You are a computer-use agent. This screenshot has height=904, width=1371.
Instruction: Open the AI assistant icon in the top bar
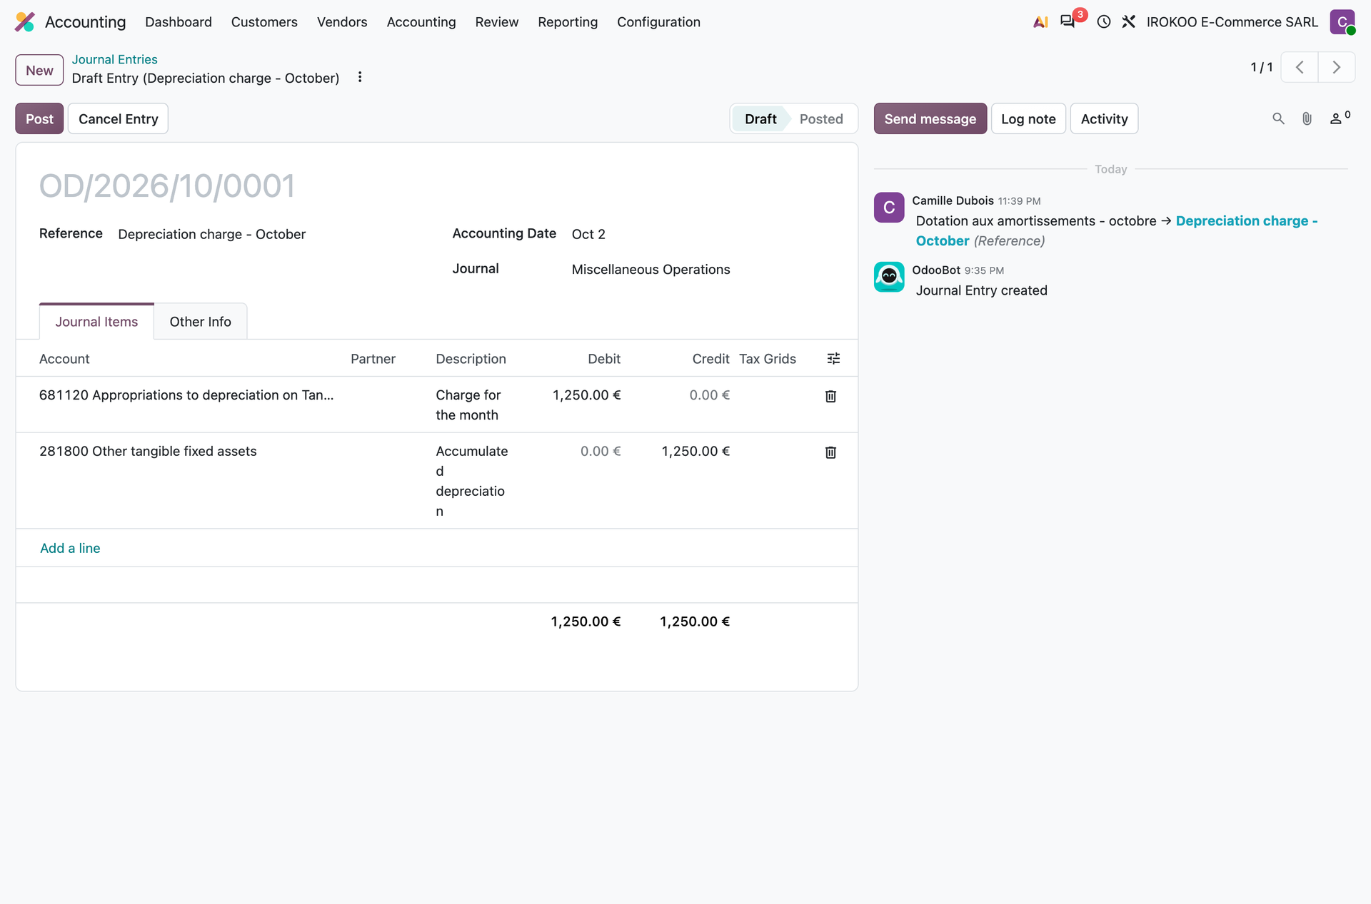[x=1040, y=22]
